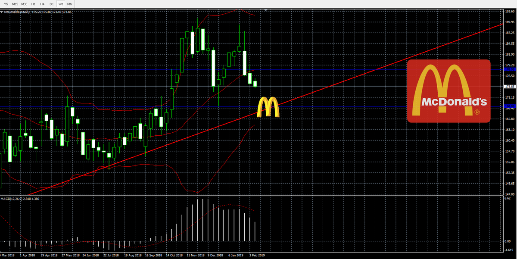Change timeframe to H4
Viewport: 517px width, 259px height.
42,4
